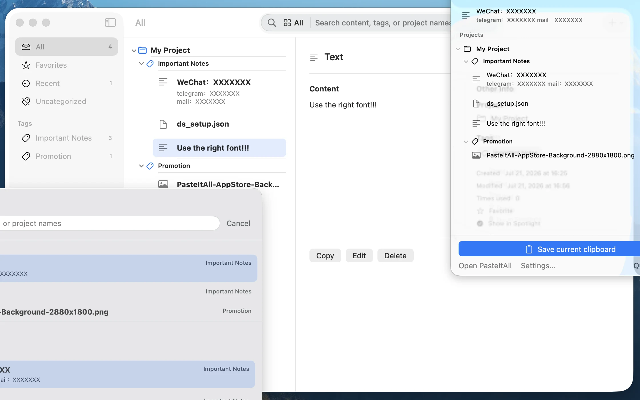Click text icon beside WeChat note in list
The image size is (640, 400).
point(163,82)
